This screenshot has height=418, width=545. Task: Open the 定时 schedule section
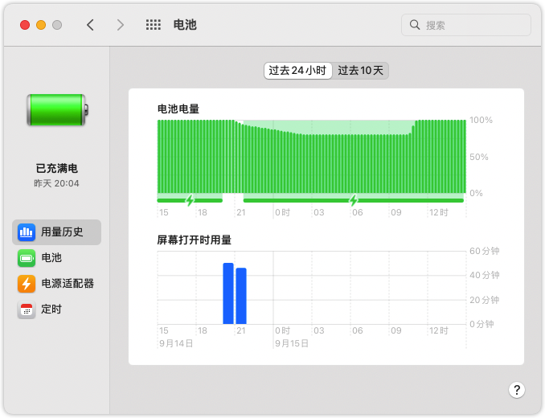[x=51, y=309]
